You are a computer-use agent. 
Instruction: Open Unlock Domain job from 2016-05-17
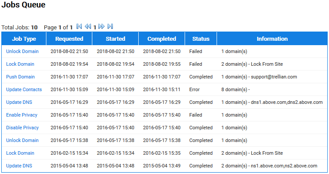pyautogui.click(x=22, y=140)
